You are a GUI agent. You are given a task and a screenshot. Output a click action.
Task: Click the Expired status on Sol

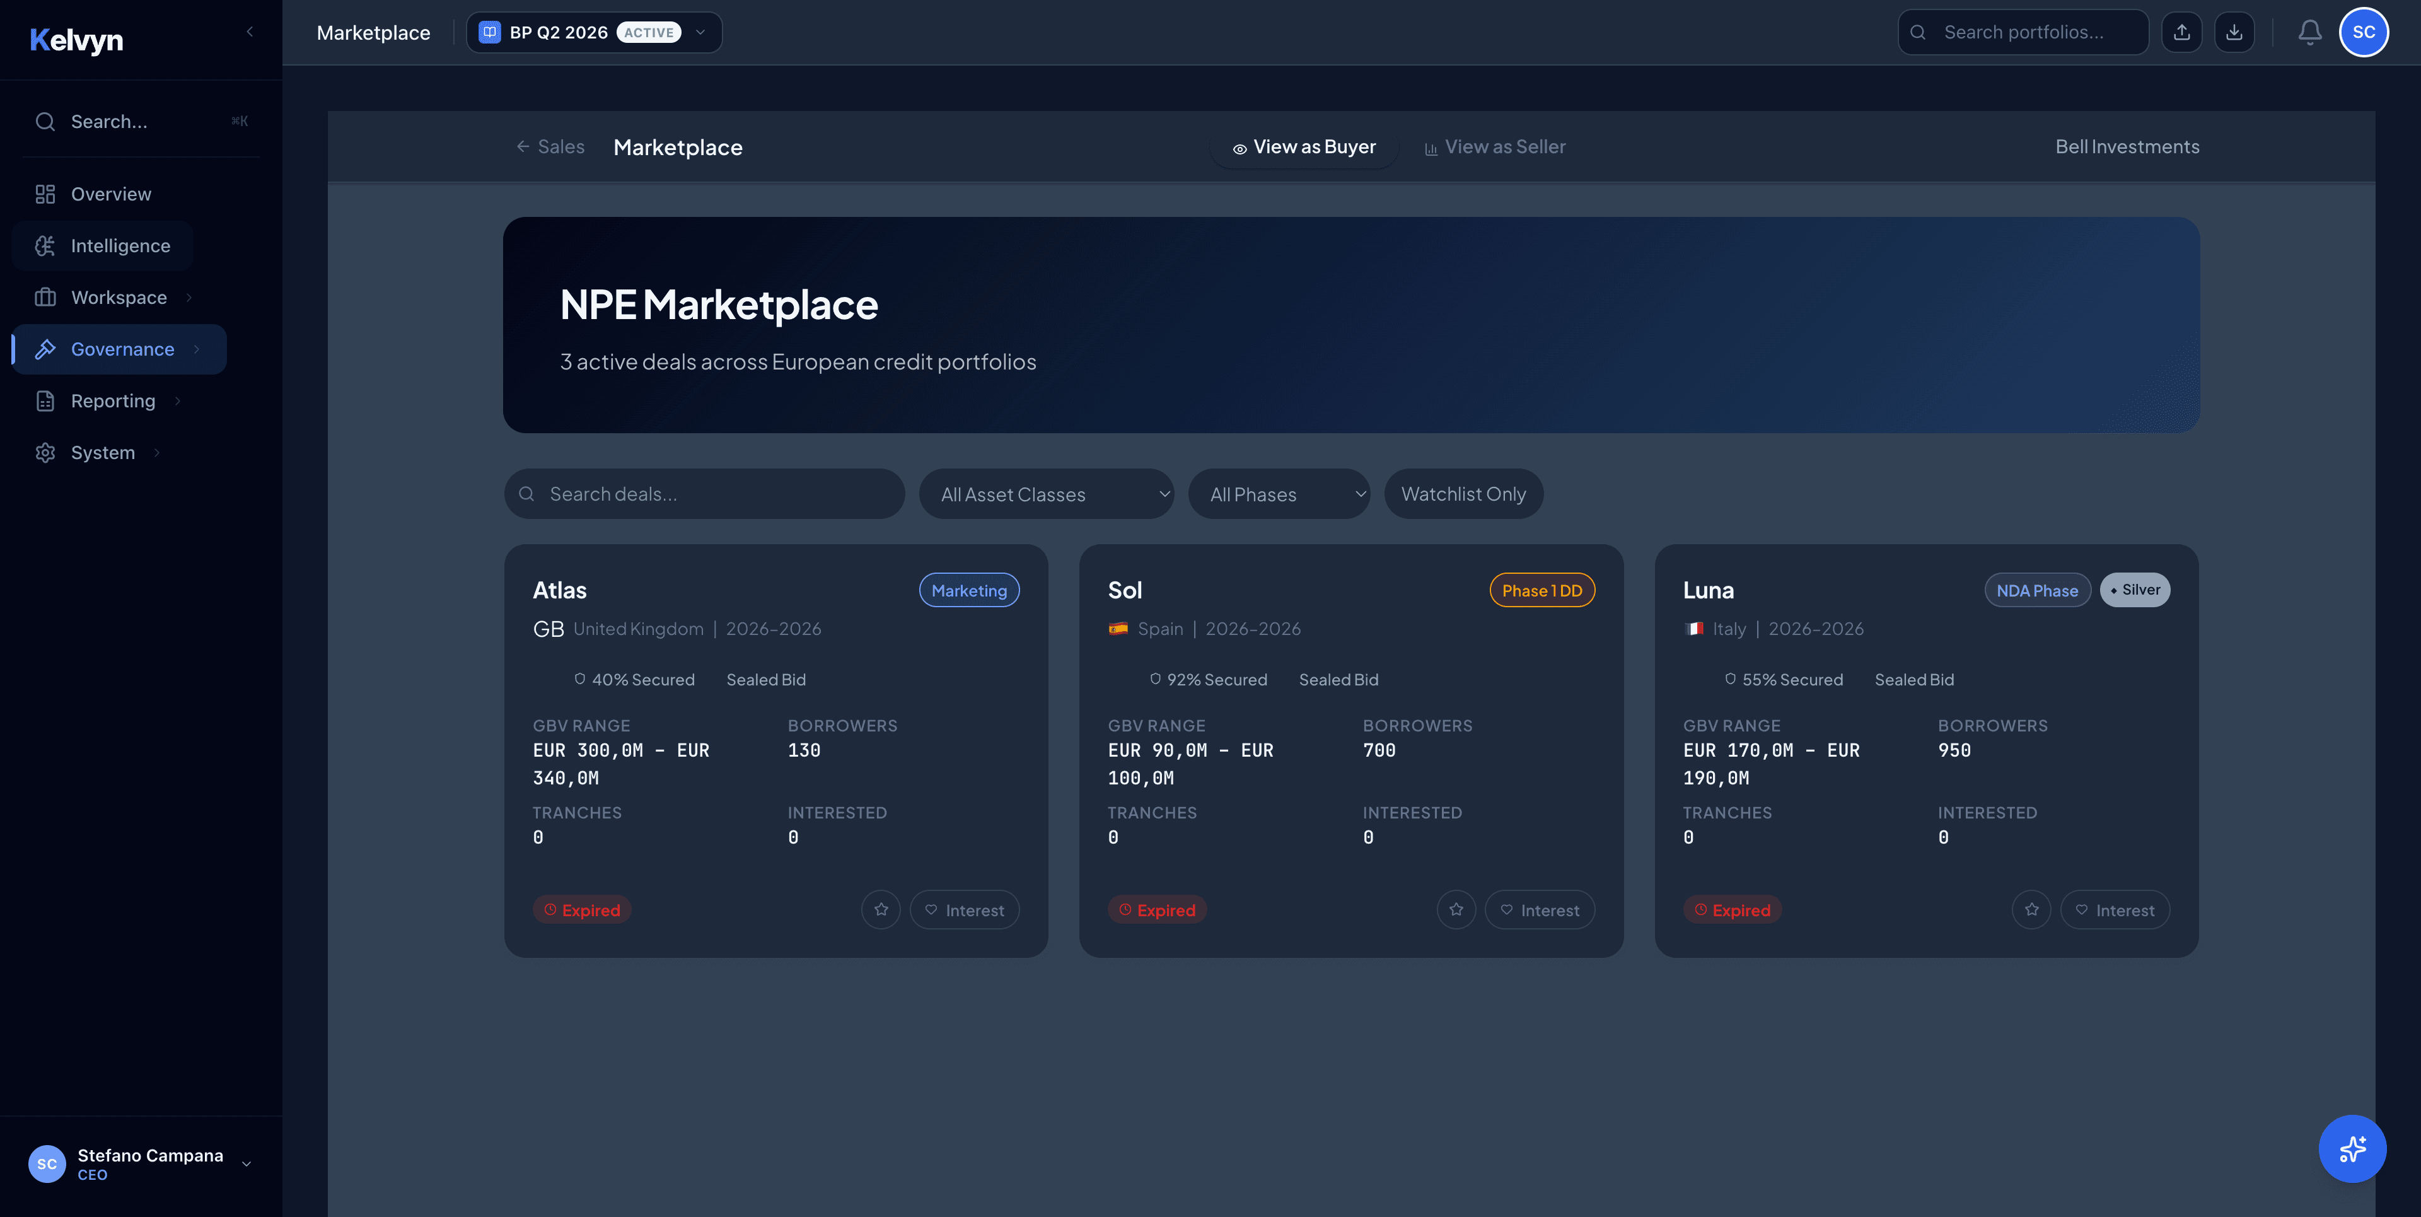coord(1157,909)
